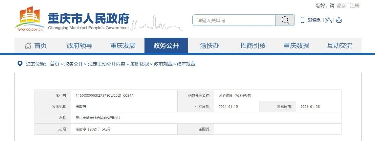The height and width of the screenshot is (141, 375).
Task: Click the Chongqing Municipal People's Government subtitle
Action: 88,28
